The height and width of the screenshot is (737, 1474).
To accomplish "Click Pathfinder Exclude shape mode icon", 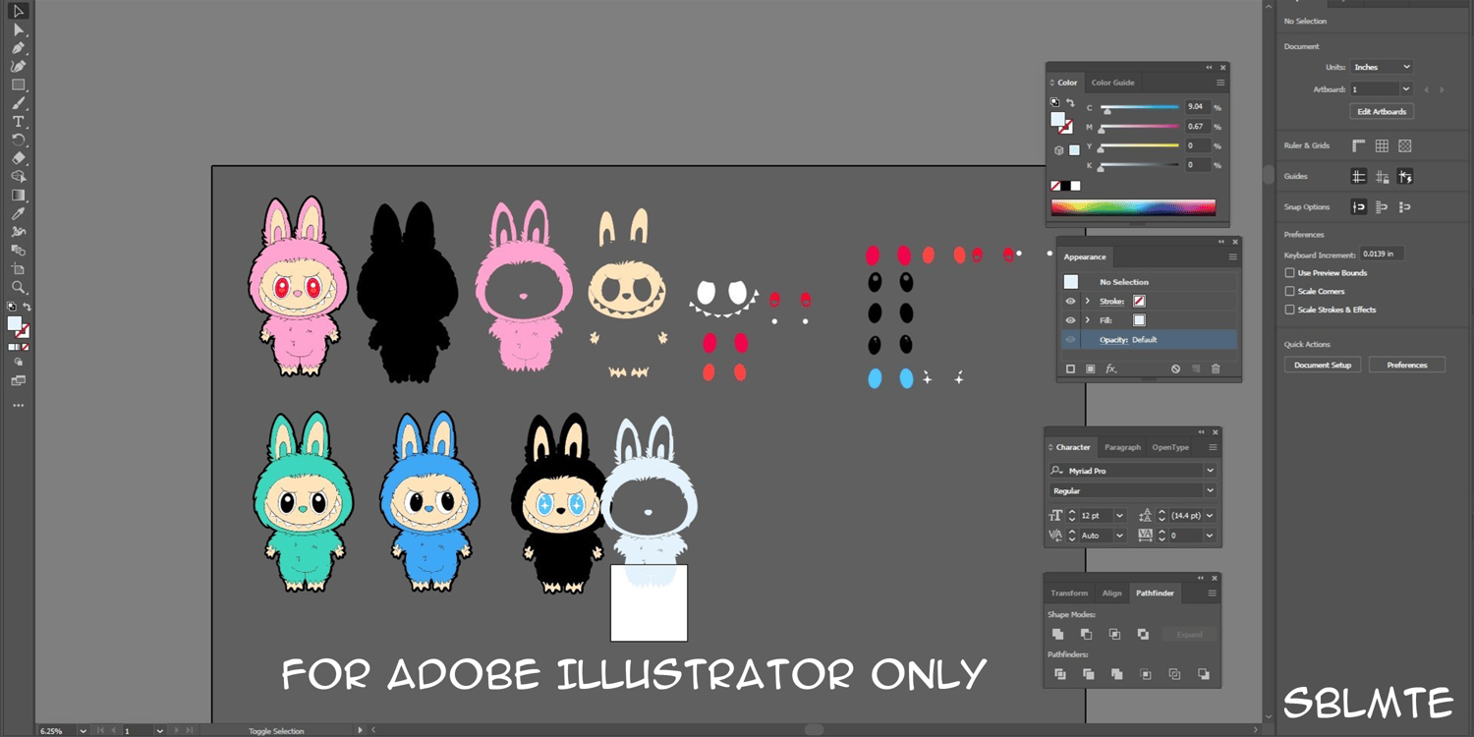I will tap(1144, 635).
